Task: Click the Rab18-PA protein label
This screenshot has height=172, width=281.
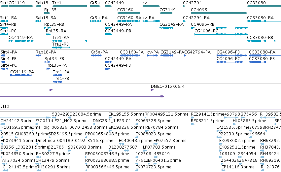Action: [46, 52]
